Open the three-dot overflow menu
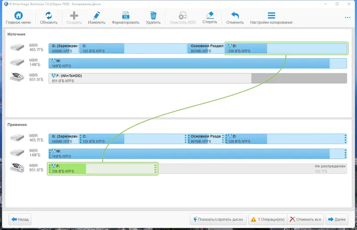The width and height of the screenshot is (357, 230). coord(348,17)
